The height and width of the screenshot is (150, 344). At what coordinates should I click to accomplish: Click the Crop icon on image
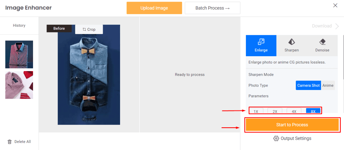pos(84,29)
